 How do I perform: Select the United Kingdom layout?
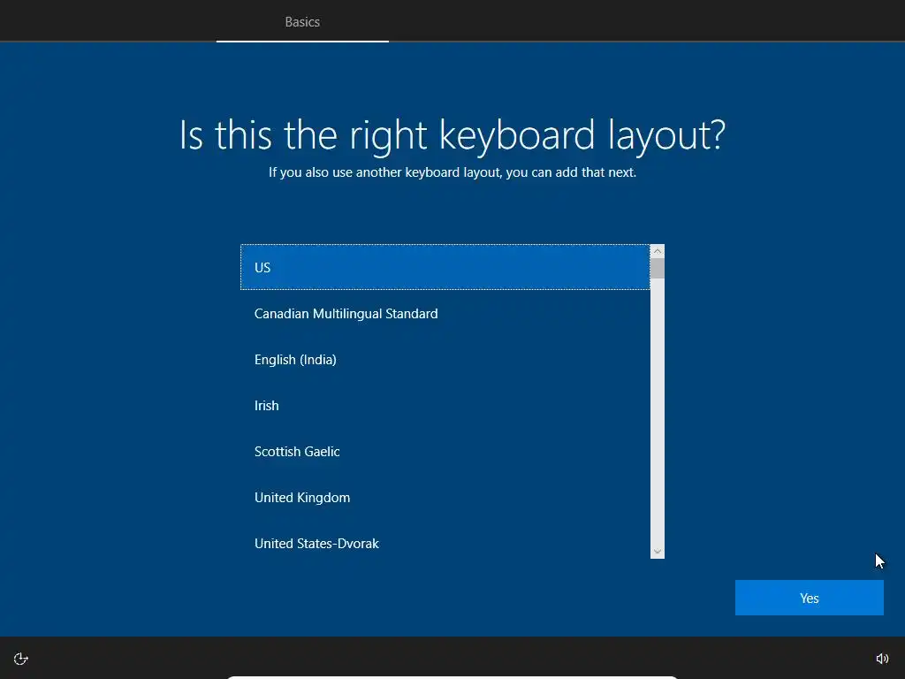[x=445, y=498]
